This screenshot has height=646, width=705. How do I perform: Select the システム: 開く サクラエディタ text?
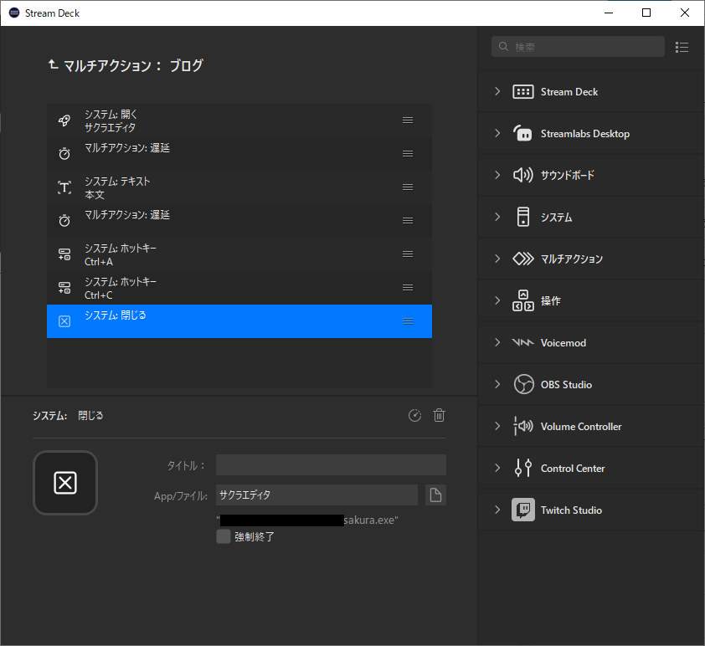tap(111, 120)
